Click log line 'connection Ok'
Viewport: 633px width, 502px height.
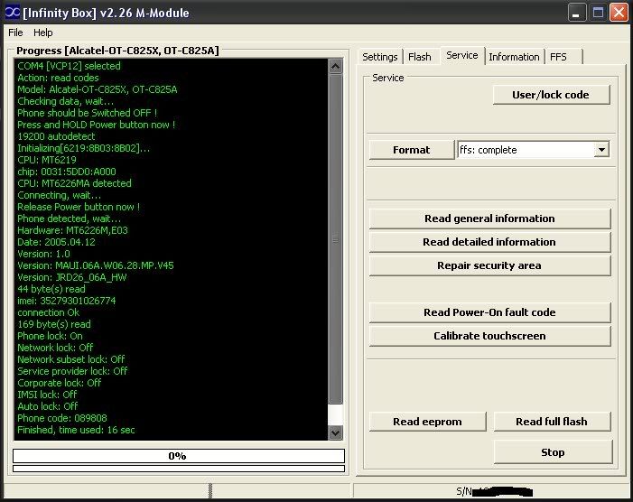coord(48,312)
